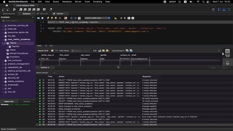Switch to the Session tab
The image size is (233, 131).
(27, 102)
